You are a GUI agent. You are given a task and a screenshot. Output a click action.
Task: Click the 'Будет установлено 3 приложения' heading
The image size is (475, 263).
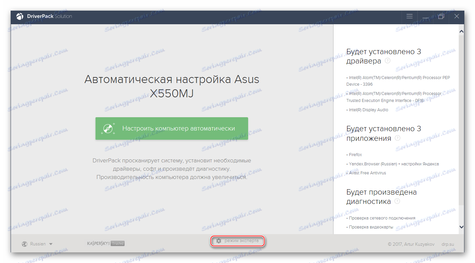[384, 133]
